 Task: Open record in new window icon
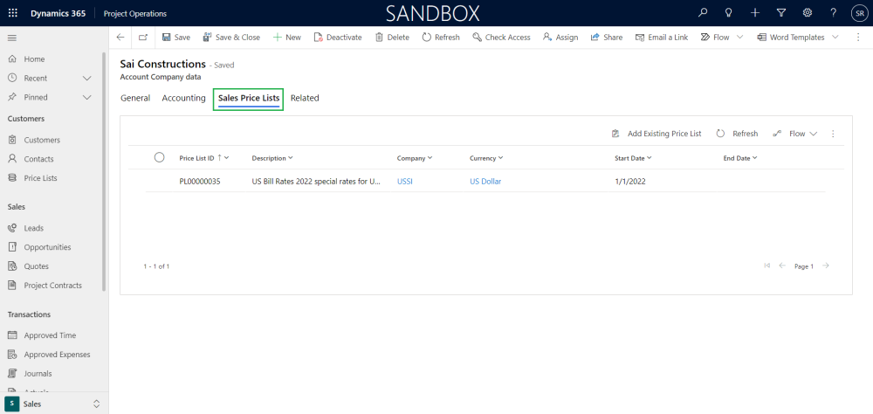143,38
